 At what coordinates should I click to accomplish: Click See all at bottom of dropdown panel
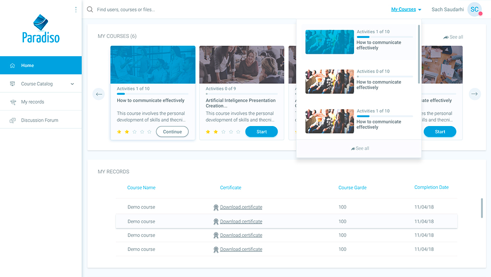[x=360, y=148]
